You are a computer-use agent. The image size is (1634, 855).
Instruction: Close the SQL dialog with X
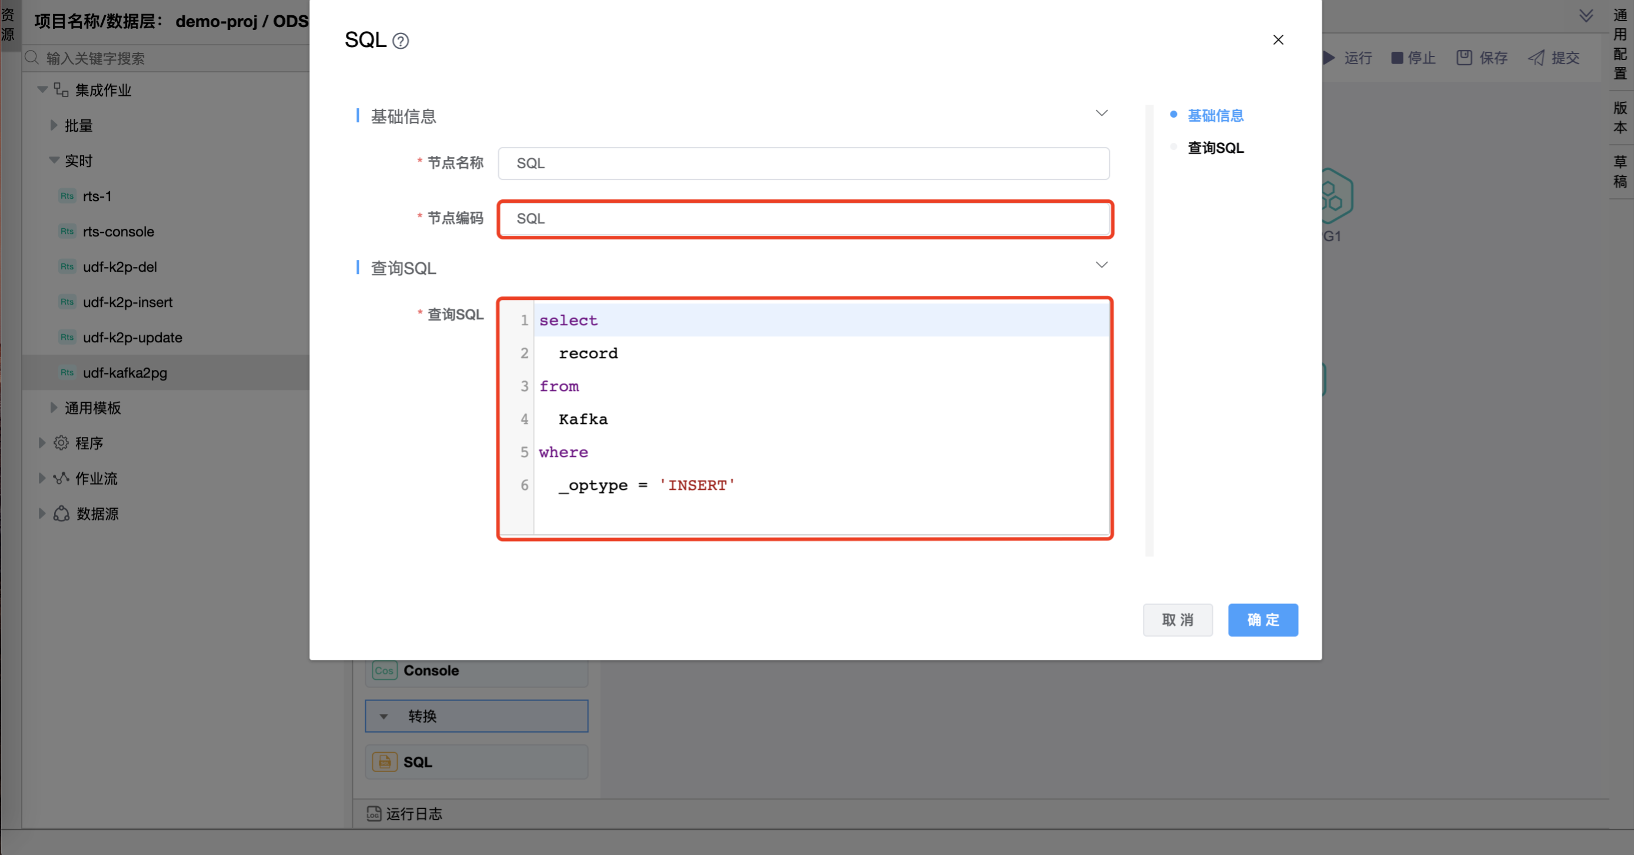point(1278,40)
